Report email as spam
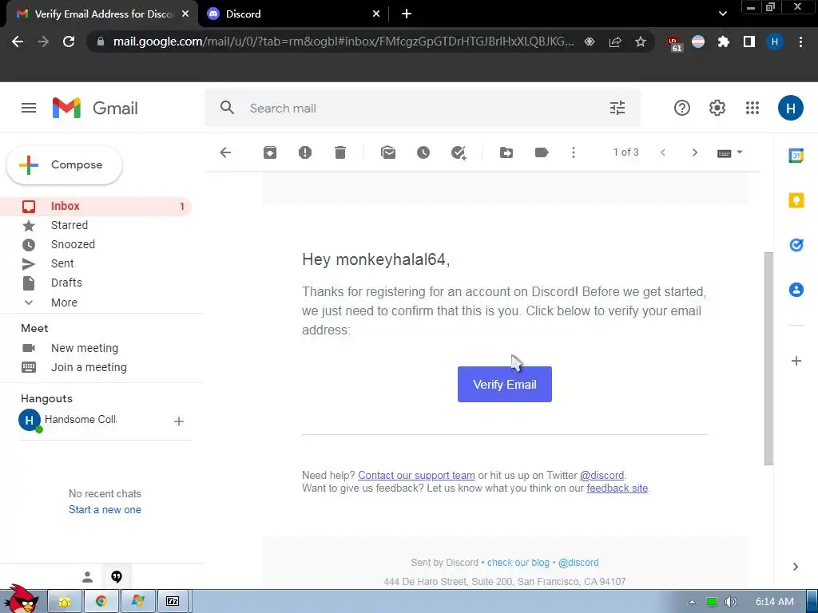The height and width of the screenshot is (613, 818). coord(305,152)
